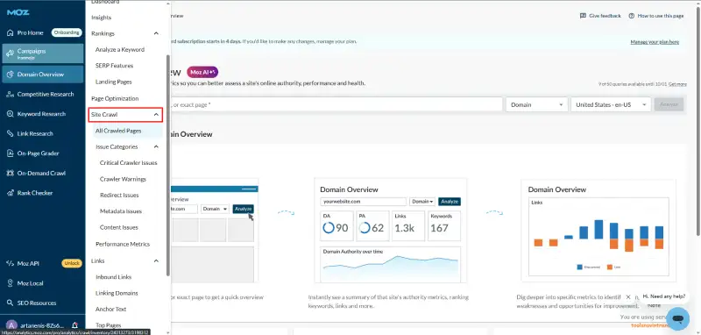Open SERP Features
The image size is (701, 335).
tap(114, 66)
